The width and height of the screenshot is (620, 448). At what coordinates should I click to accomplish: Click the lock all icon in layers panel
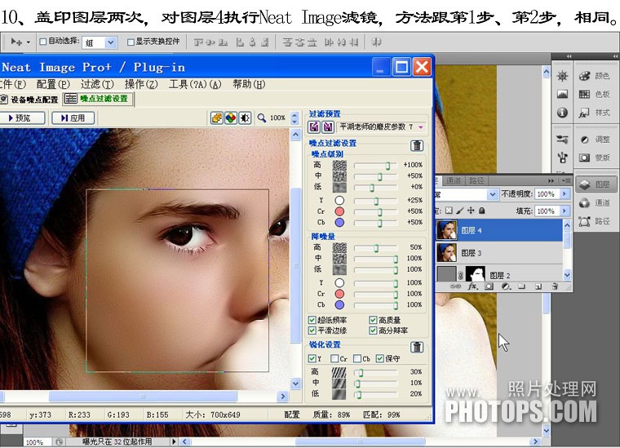point(481,211)
